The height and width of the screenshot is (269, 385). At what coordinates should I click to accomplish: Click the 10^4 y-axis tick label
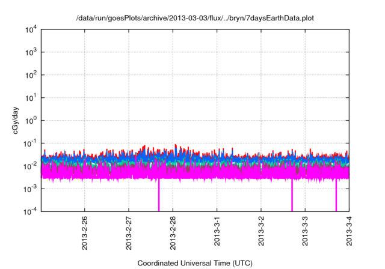tap(31, 30)
